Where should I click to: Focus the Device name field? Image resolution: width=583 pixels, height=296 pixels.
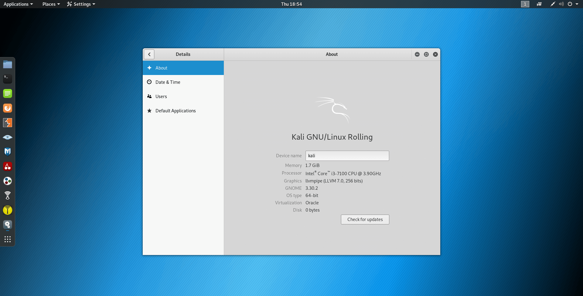tap(347, 156)
